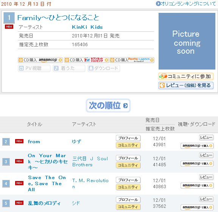The image size is (218, 212).
Task: Open プロフィール for ゆず
Action: pyautogui.click(x=128, y=138)
